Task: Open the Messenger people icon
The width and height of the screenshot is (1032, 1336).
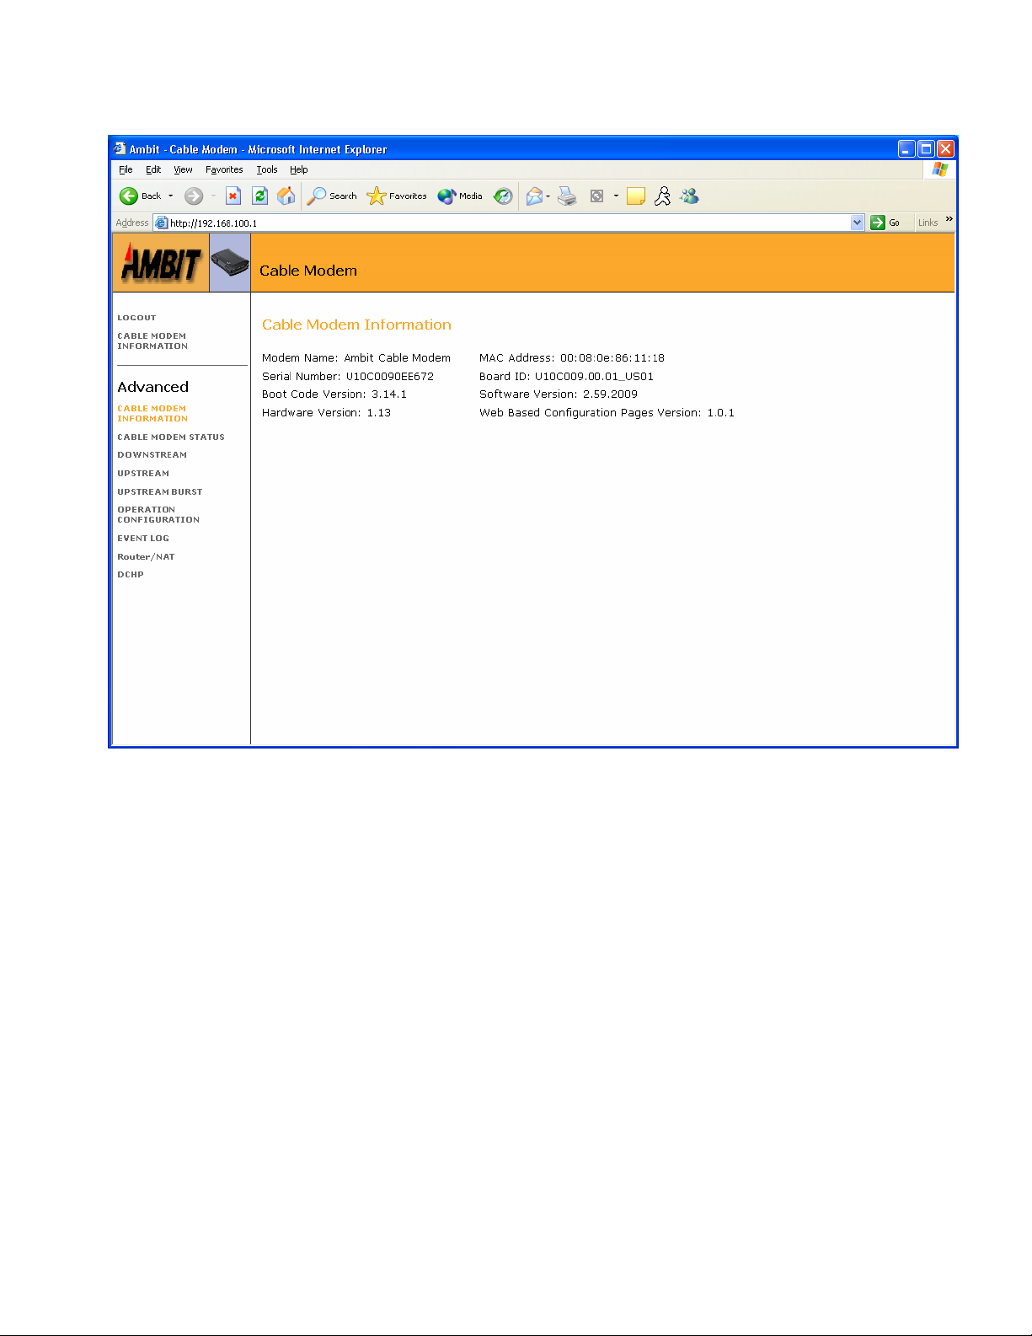Action: tap(690, 196)
